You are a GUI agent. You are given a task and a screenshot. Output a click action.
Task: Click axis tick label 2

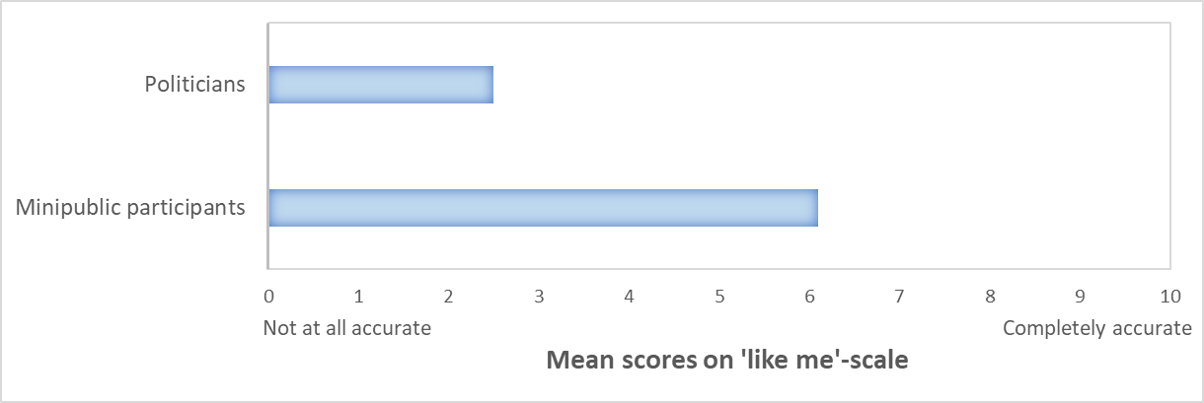coord(449,296)
